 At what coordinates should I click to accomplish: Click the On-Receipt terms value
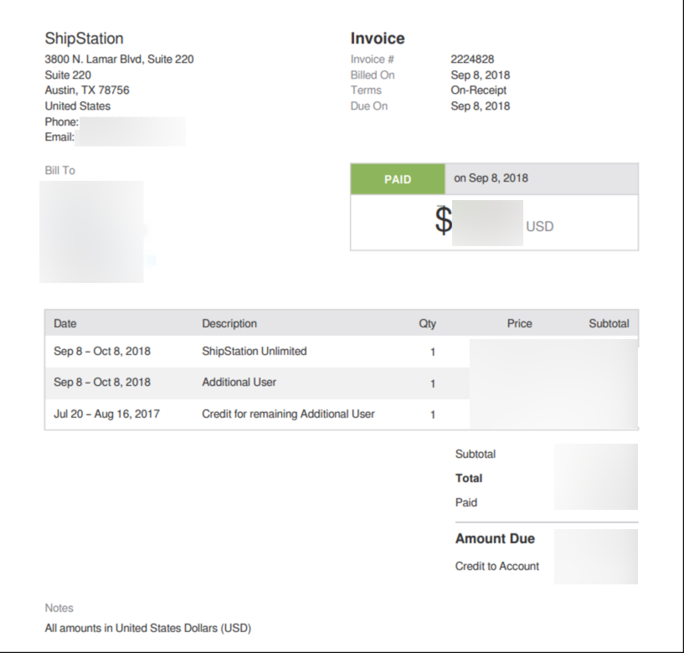pyautogui.click(x=479, y=90)
